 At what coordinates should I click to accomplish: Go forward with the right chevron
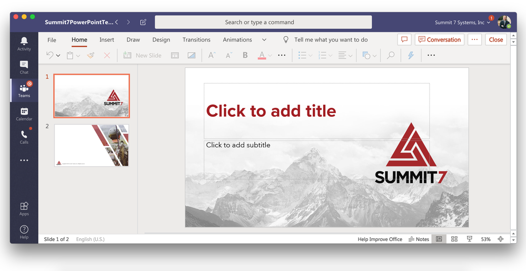[x=128, y=22]
